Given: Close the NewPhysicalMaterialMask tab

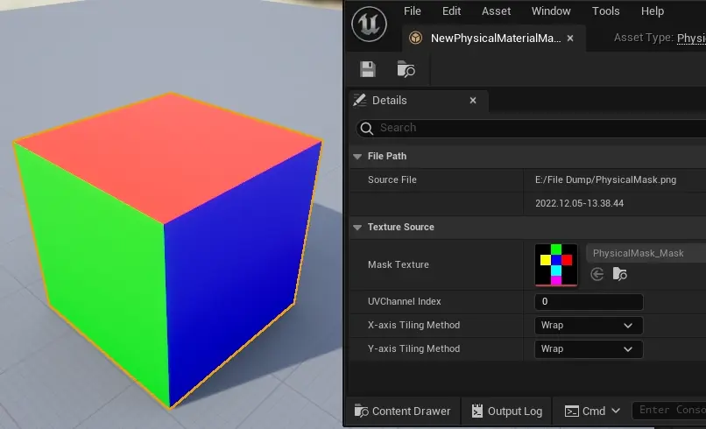Looking at the screenshot, I should point(570,39).
